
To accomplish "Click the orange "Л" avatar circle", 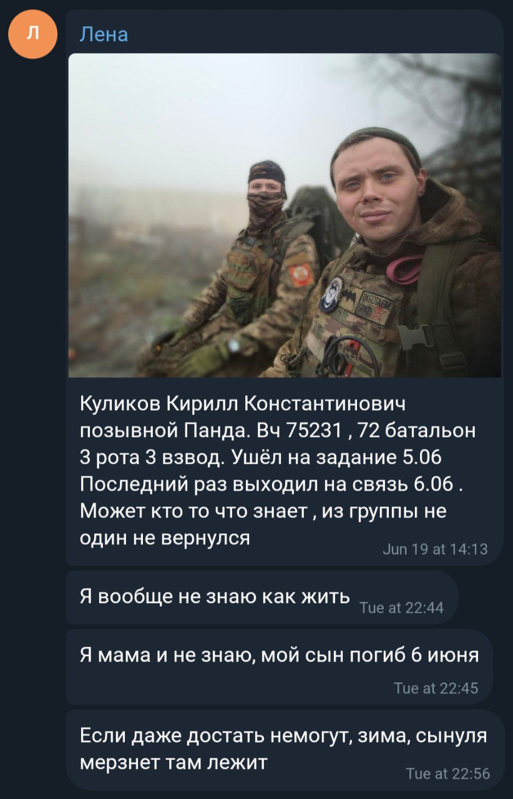I will (x=32, y=34).
